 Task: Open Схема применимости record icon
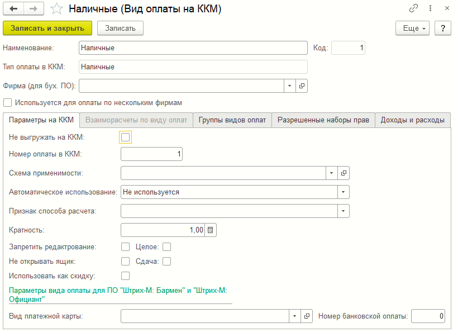point(344,173)
